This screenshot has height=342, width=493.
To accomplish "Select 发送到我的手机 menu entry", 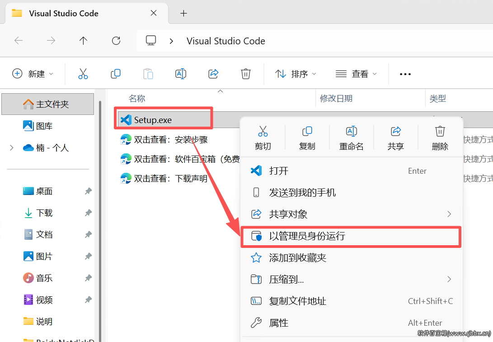I will pos(352,193).
